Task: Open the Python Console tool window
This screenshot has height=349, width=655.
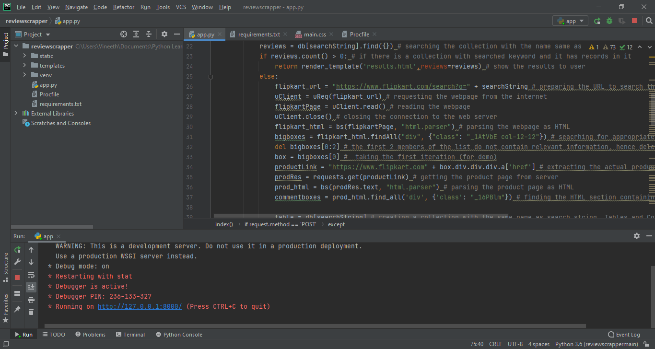Action: pos(178,335)
